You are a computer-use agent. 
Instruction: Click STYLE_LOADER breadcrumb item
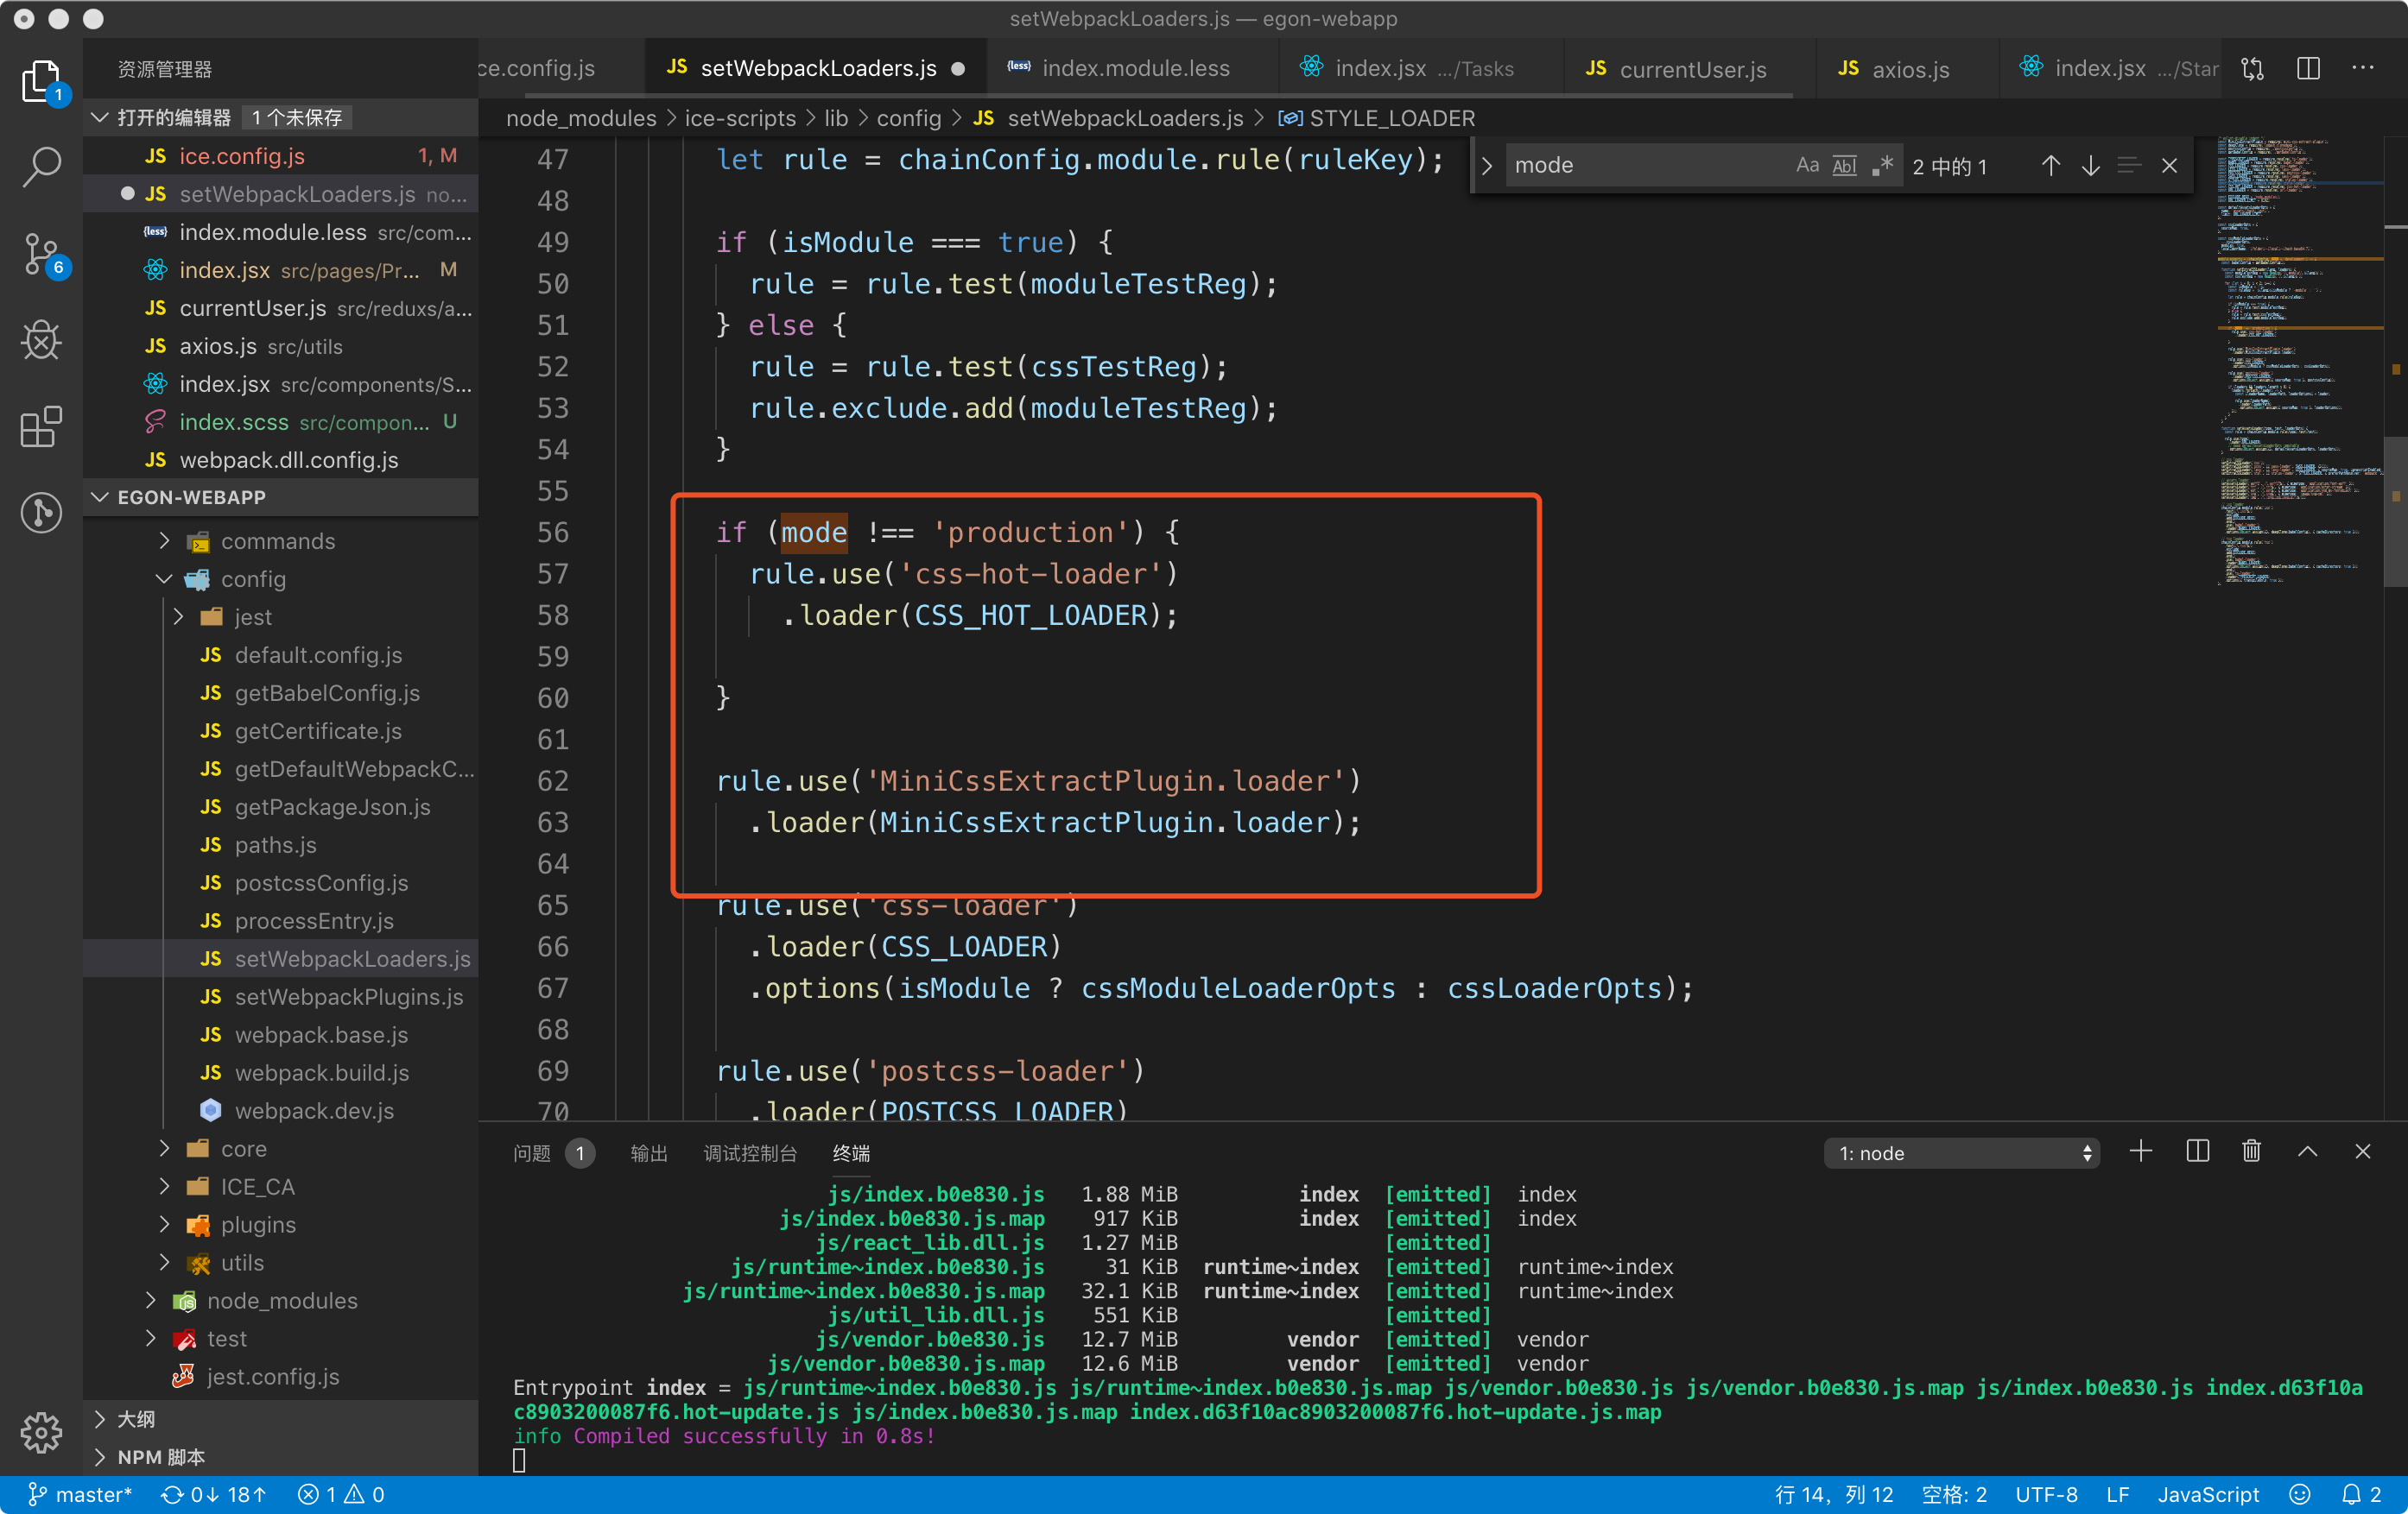click(1377, 118)
